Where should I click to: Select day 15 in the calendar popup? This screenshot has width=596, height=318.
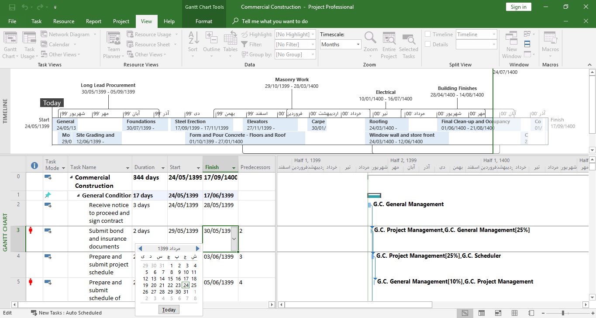pyautogui.click(x=170, y=279)
